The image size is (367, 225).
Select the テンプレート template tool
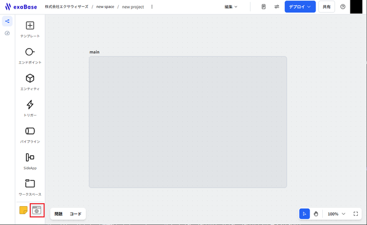click(x=30, y=29)
